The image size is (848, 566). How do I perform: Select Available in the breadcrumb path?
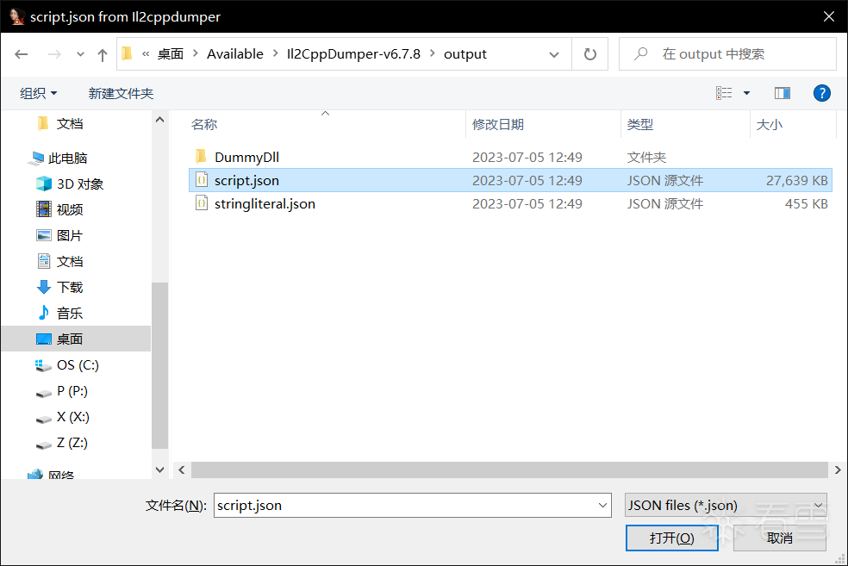pos(234,54)
